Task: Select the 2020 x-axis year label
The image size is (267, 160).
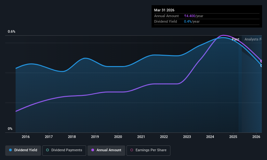Action: pos(118,137)
